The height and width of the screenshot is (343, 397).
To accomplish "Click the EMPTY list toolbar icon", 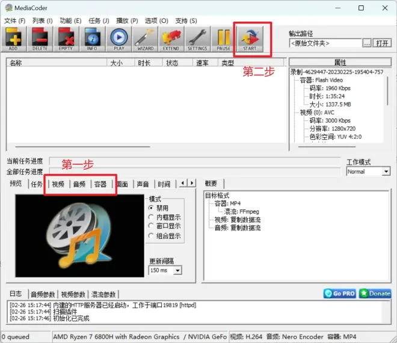I will point(66,39).
